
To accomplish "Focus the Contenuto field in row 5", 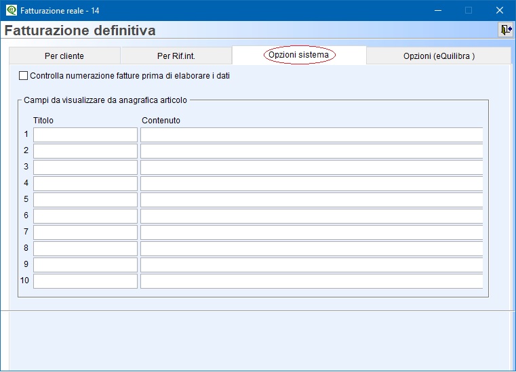I will [311, 200].
